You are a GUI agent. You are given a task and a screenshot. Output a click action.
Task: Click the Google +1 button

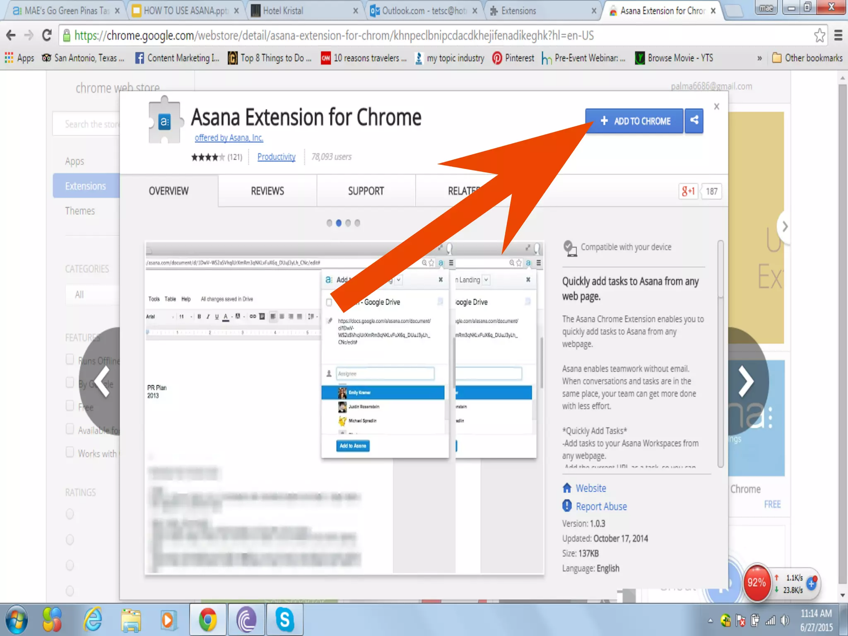pyautogui.click(x=688, y=191)
